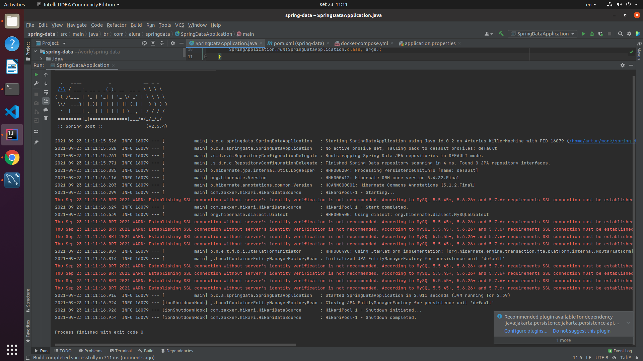Build project with the green hammer icon
This screenshot has height=361, width=643.
click(x=501, y=34)
